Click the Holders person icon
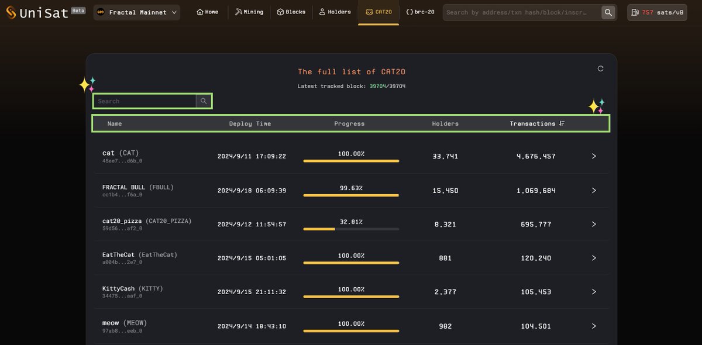 322,12
